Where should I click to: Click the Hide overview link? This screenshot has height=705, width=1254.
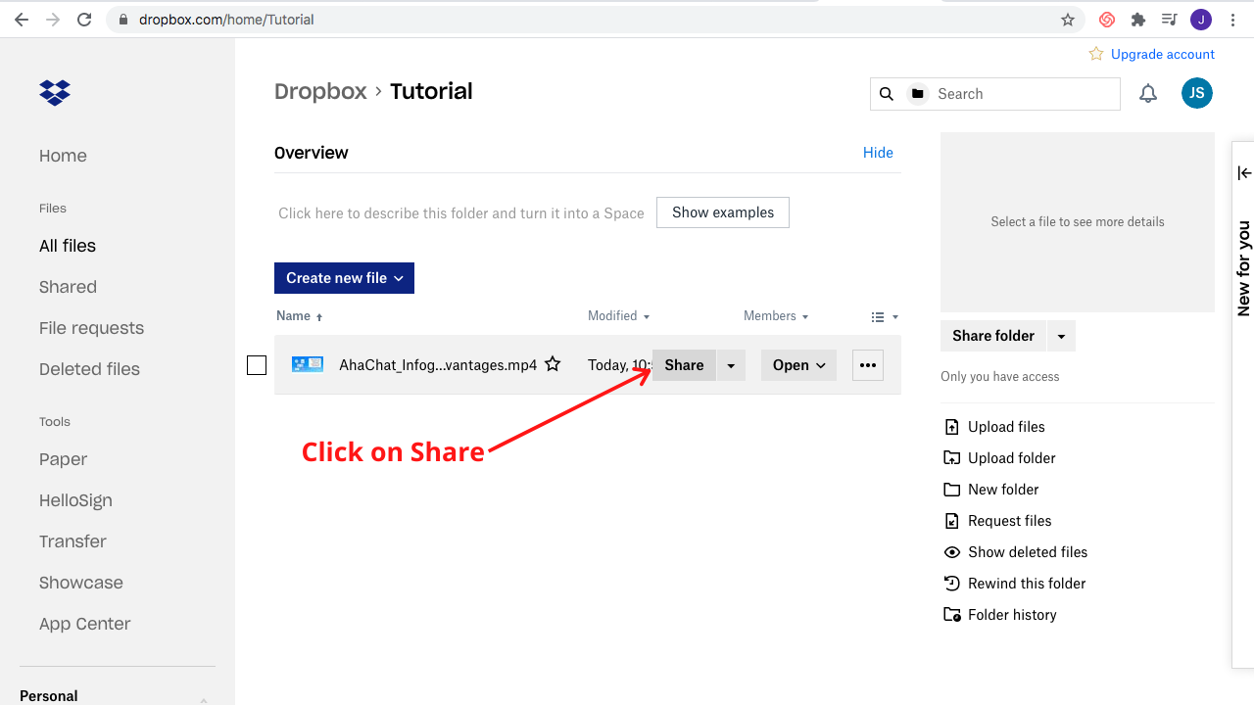[878, 153]
